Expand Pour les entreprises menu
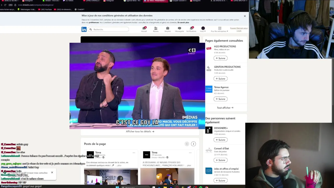Image resolution: width=334 pixels, height=188 pixels. click(219, 29)
